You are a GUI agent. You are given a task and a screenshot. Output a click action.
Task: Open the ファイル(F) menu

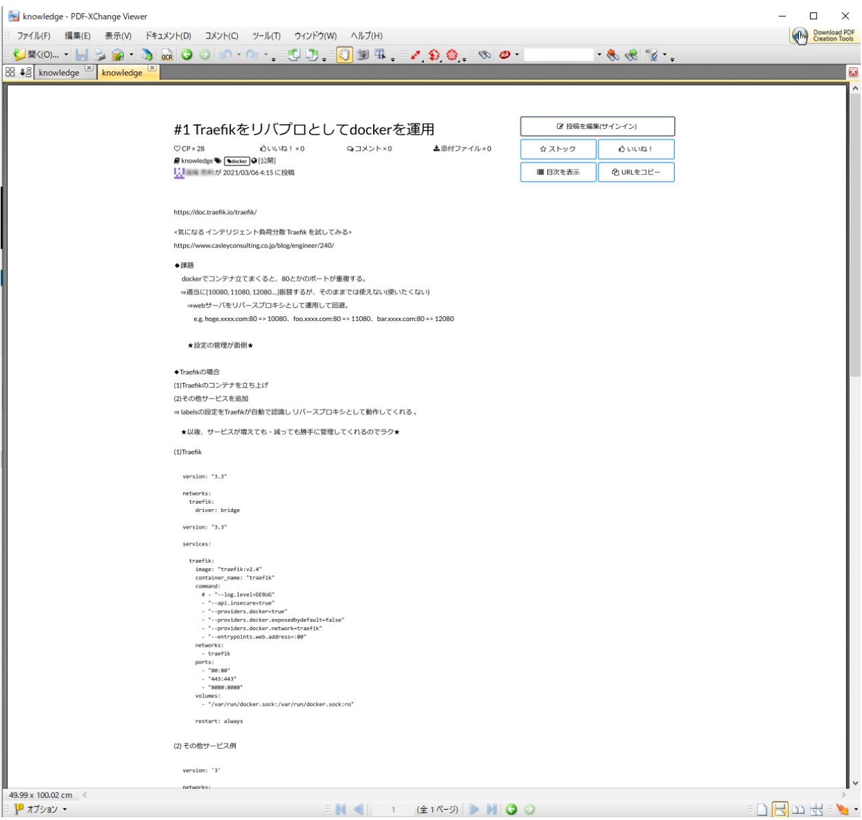34,36
